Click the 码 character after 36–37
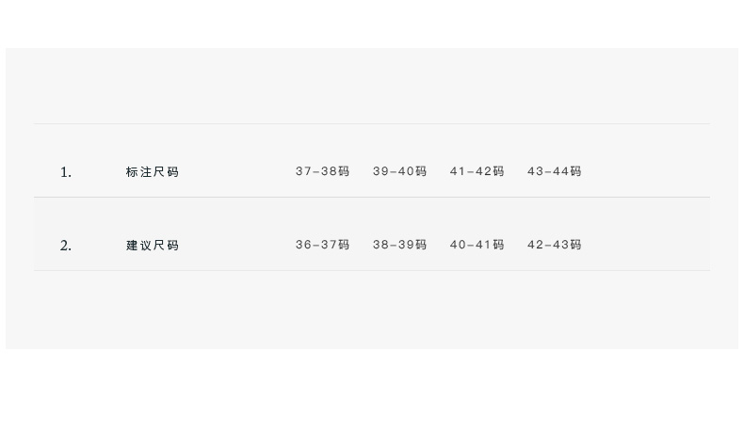 (x=344, y=245)
